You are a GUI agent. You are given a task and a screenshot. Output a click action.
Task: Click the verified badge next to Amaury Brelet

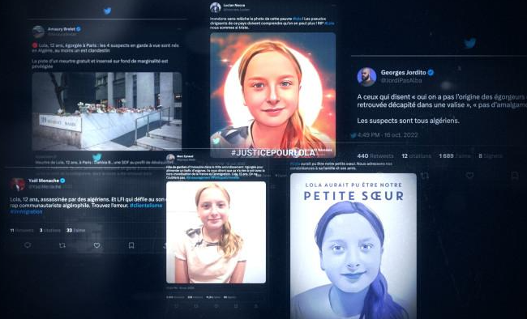(79, 29)
